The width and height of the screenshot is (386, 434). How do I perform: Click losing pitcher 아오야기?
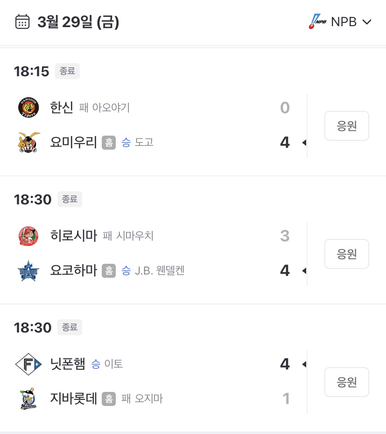tap(111, 108)
